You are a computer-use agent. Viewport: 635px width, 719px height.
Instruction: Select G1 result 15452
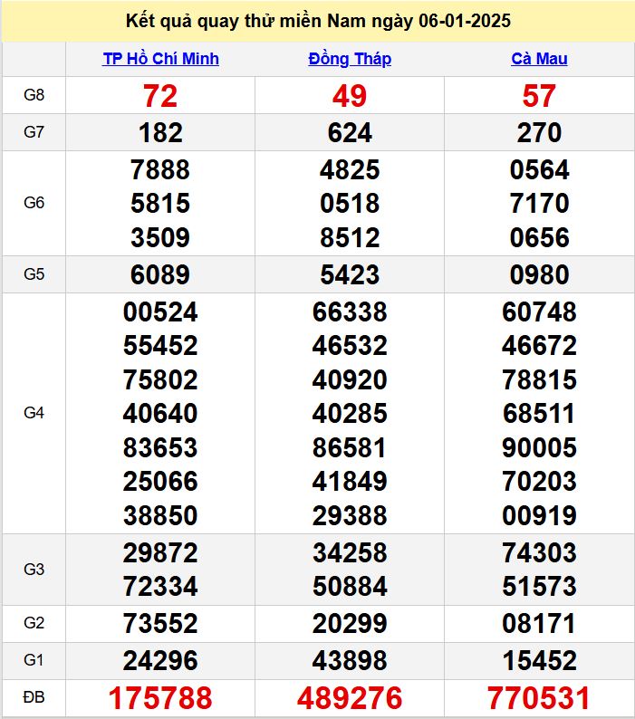pyautogui.click(x=539, y=660)
